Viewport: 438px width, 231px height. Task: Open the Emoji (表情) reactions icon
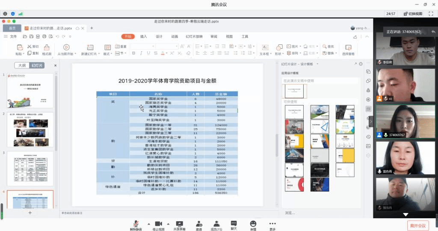(x=253, y=226)
